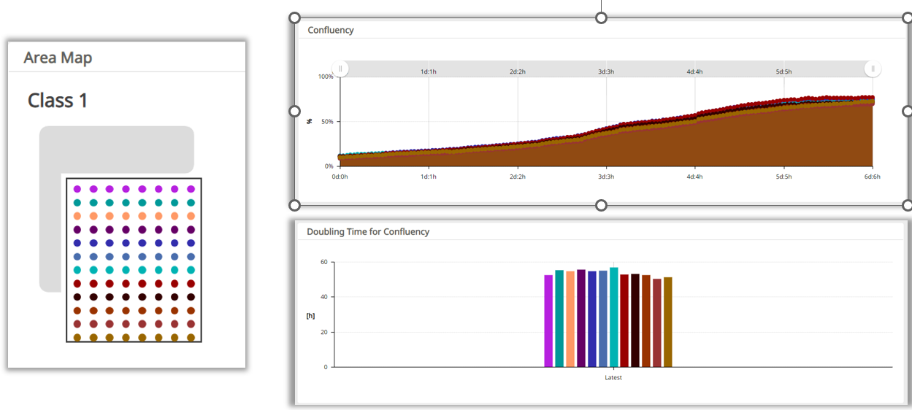Click the Latest label under the bar chart
The width and height of the screenshot is (912, 410).
coord(613,377)
